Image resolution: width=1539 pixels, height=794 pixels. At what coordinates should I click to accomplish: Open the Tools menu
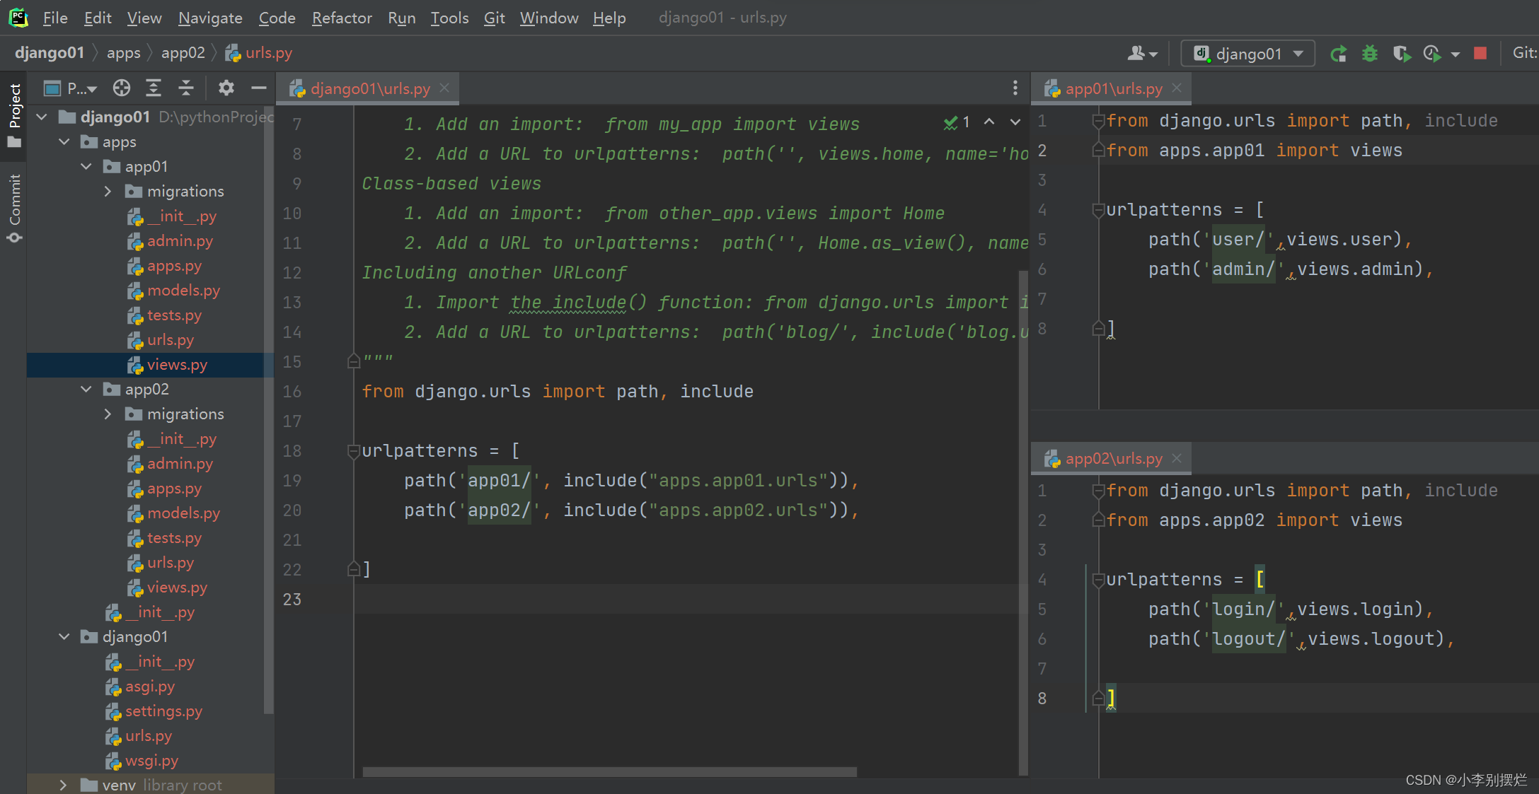point(449,18)
